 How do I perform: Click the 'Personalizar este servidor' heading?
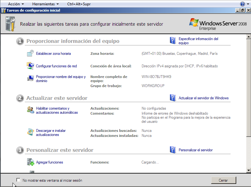coord(60,150)
